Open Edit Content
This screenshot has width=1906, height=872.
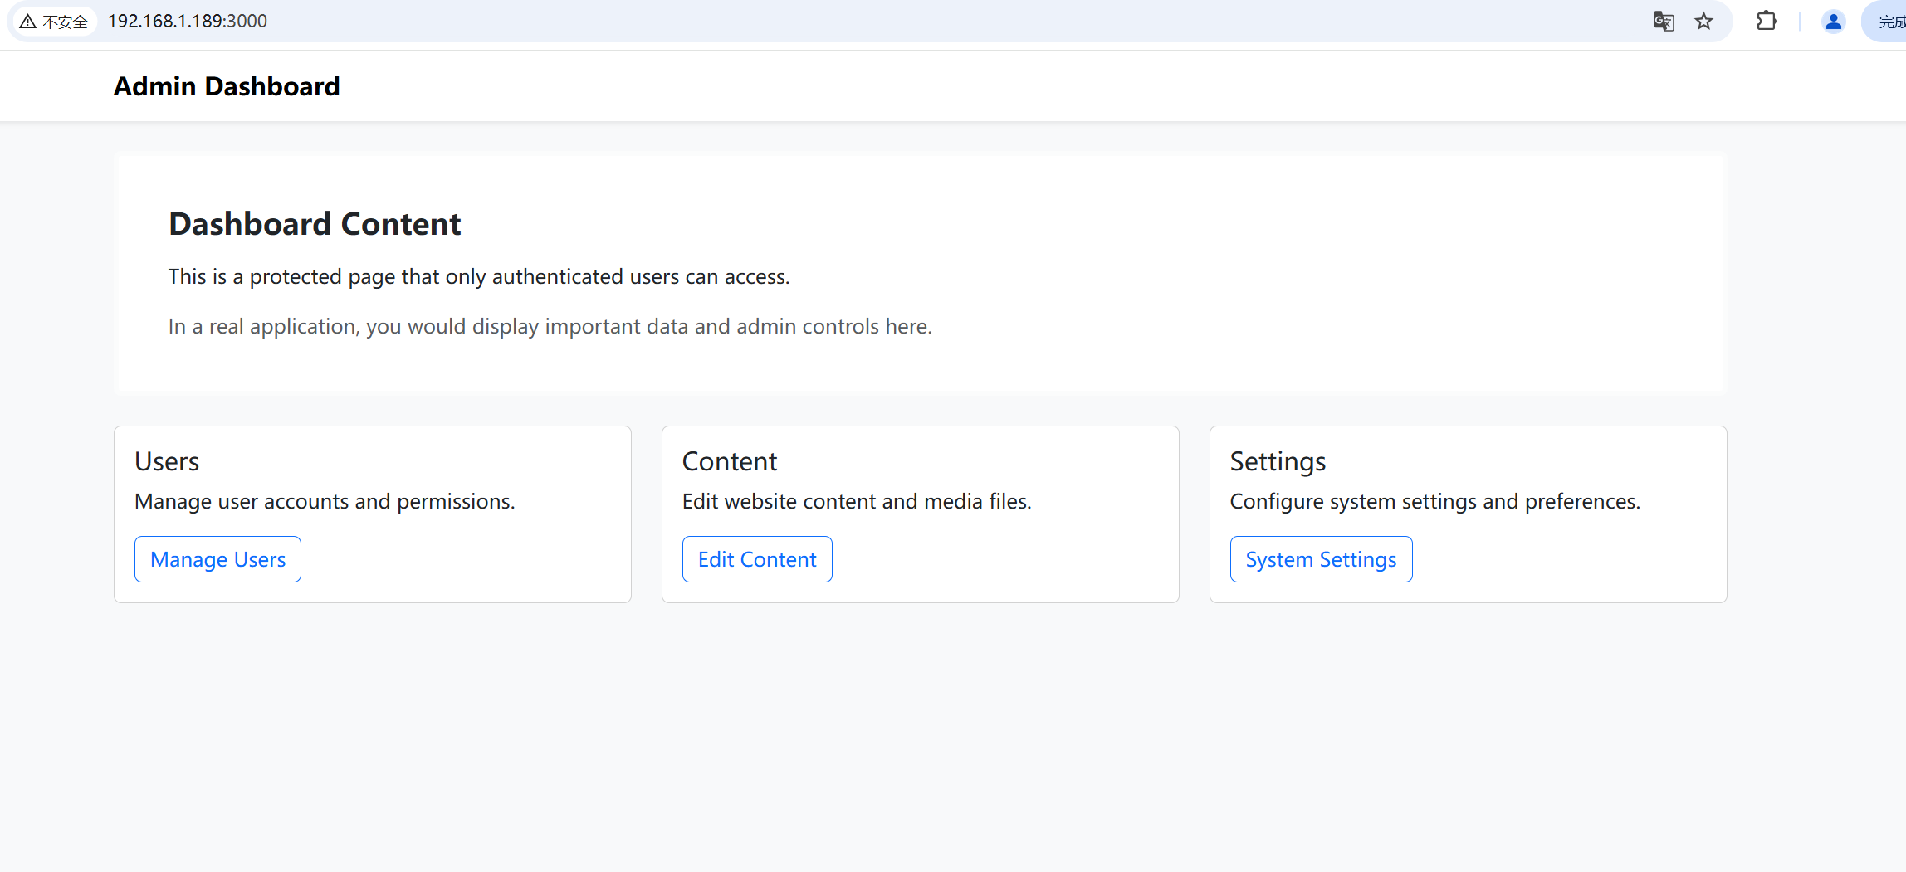tap(756, 559)
